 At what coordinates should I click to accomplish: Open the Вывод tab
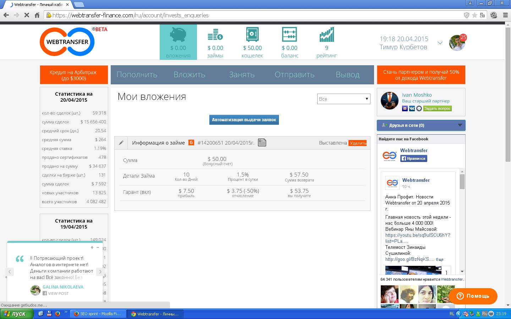[x=347, y=74]
